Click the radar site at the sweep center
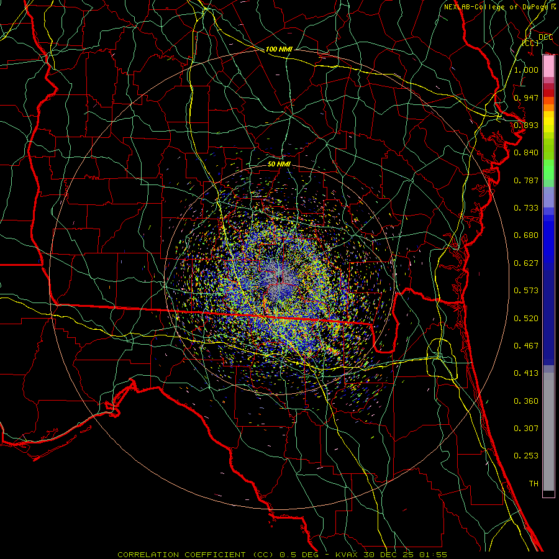The image size is (559, 559). 279,279
